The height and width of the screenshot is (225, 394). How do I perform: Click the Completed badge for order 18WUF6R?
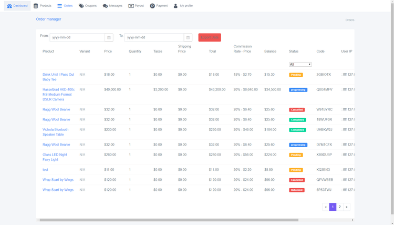297,120
